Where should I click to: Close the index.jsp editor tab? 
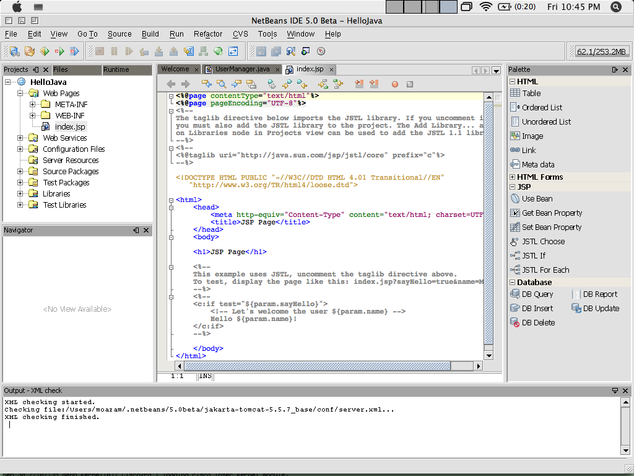click(331, 69)
